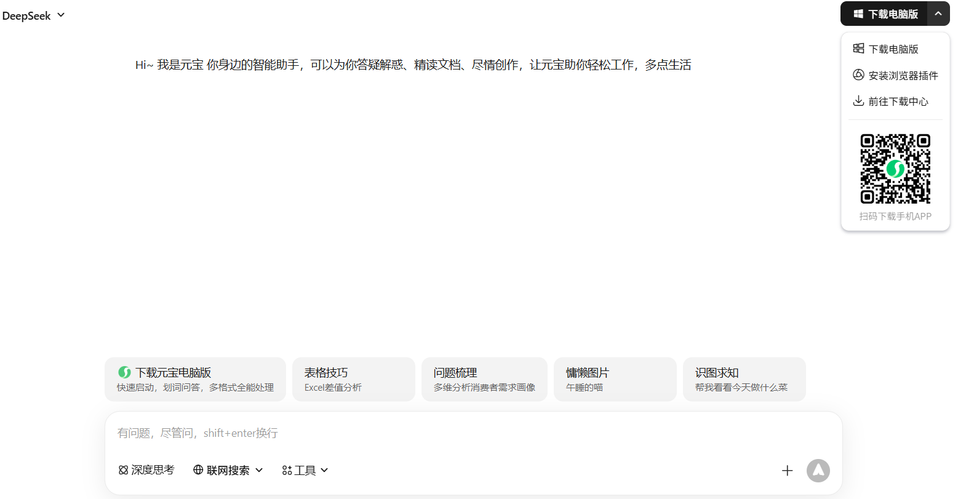Click the message input field
958x499 pixels.
click(431, 433)
